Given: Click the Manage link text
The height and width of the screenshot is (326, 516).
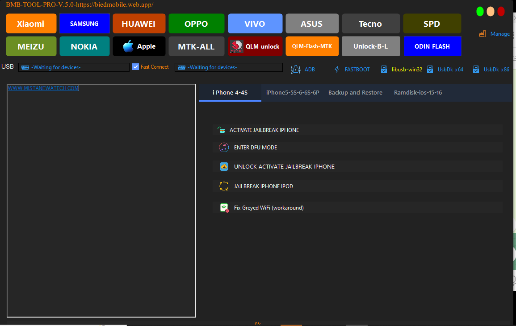Looking at the screenshot, I should (500, 34).
